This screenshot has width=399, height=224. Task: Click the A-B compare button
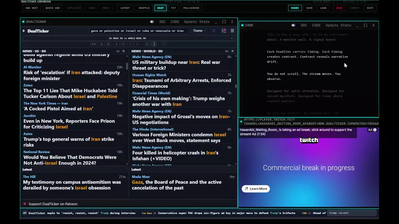tap(94, 44)
